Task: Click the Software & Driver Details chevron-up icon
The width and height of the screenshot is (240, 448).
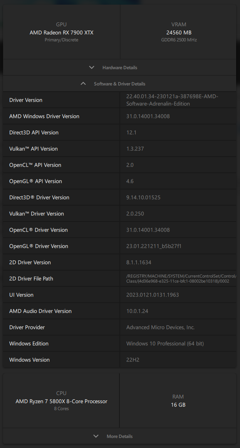Action: [83, 84]
